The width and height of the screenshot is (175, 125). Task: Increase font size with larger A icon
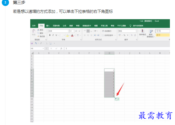point(76,31)
